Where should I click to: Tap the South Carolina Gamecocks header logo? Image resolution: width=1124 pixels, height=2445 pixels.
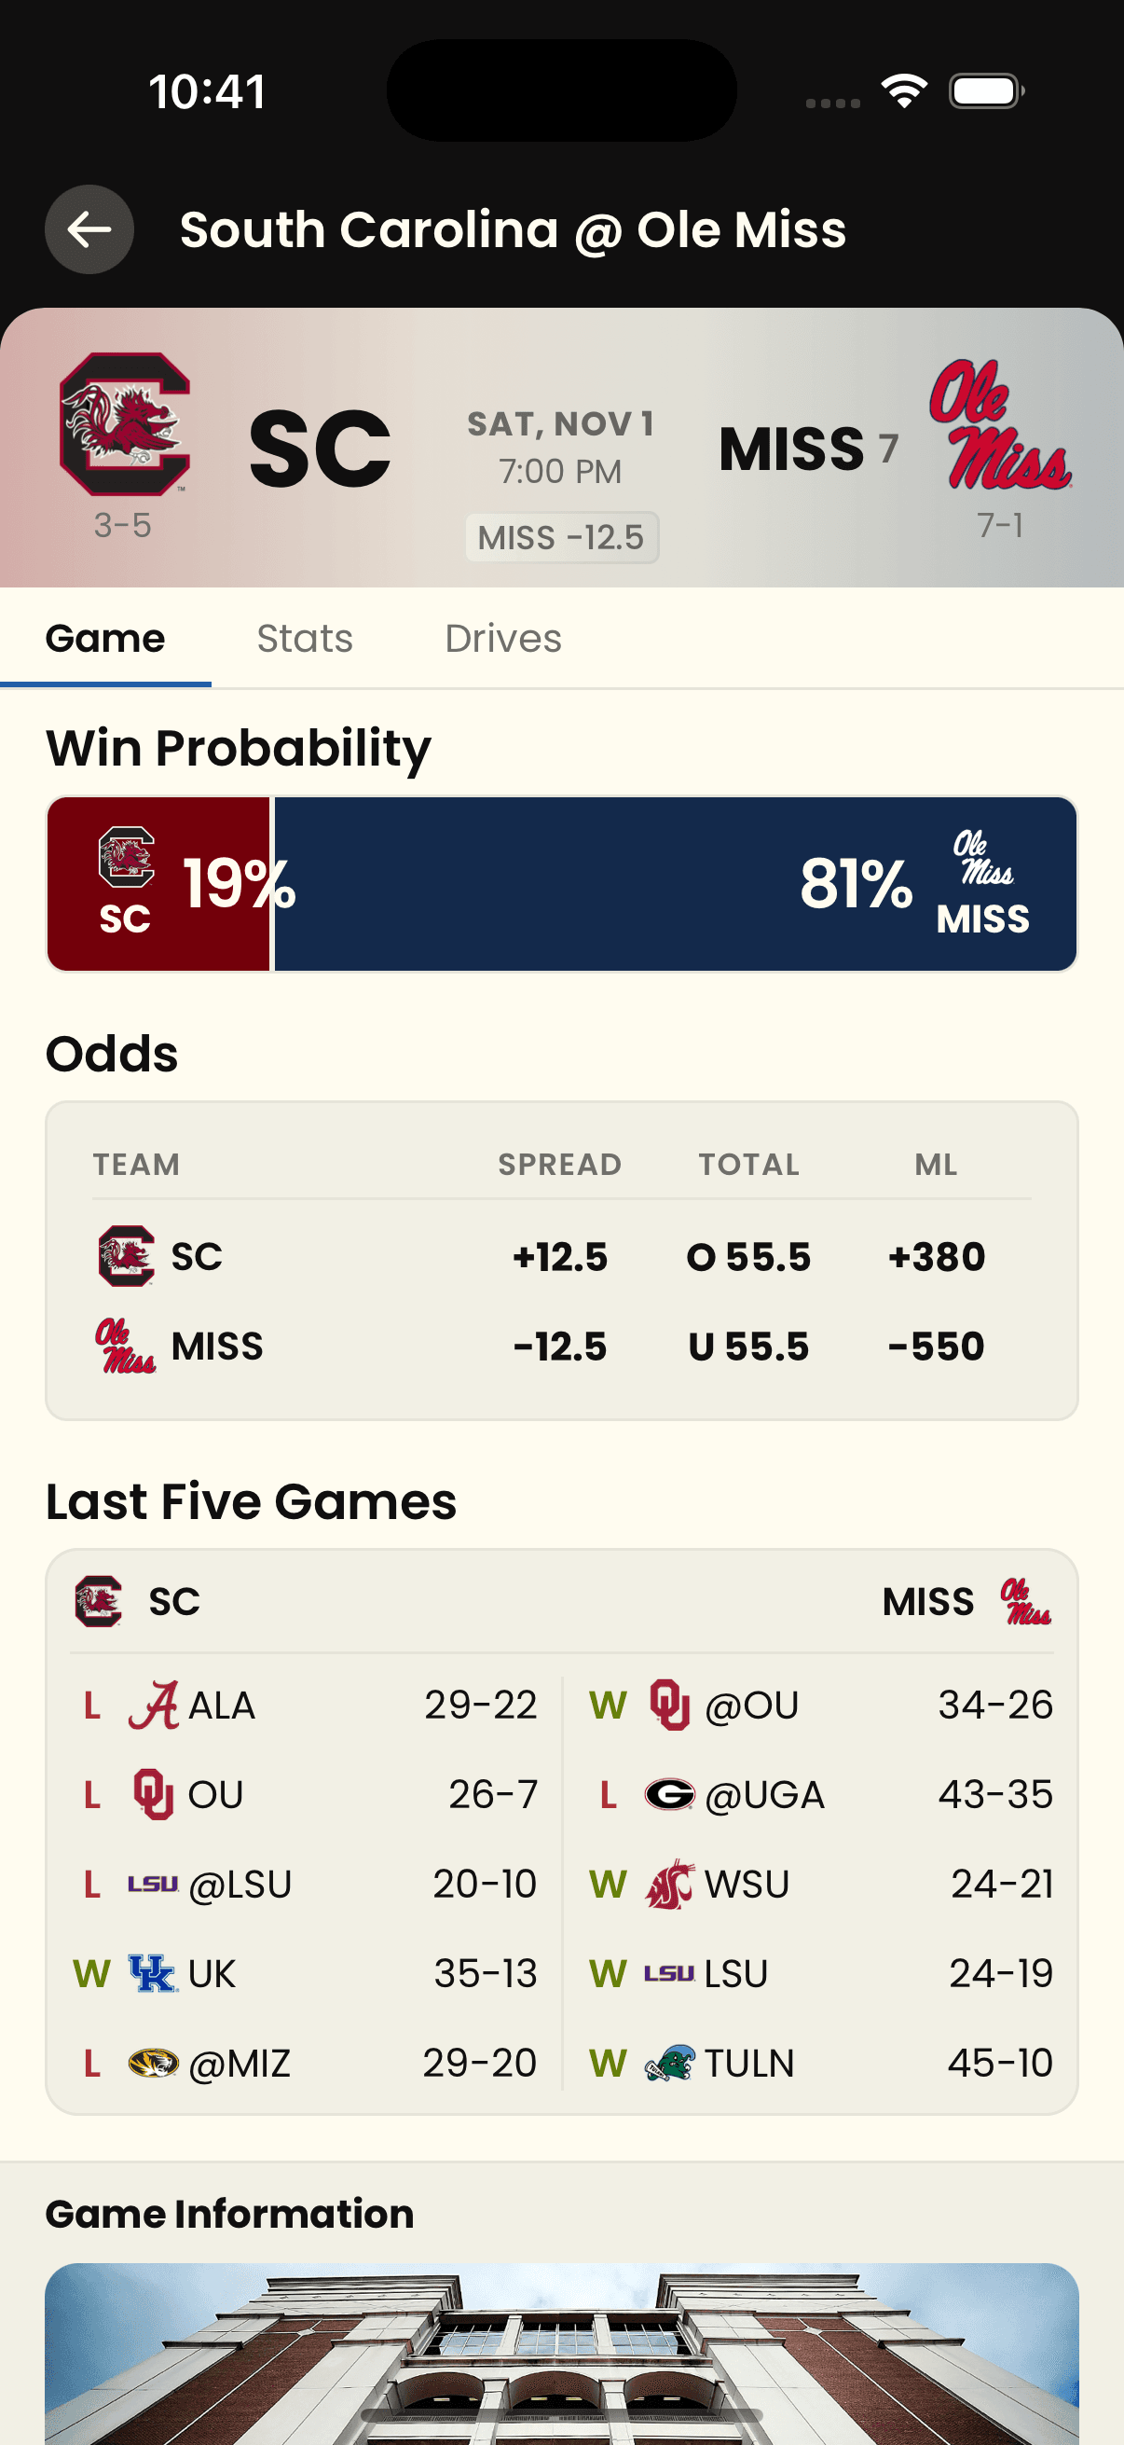(124, 423)
